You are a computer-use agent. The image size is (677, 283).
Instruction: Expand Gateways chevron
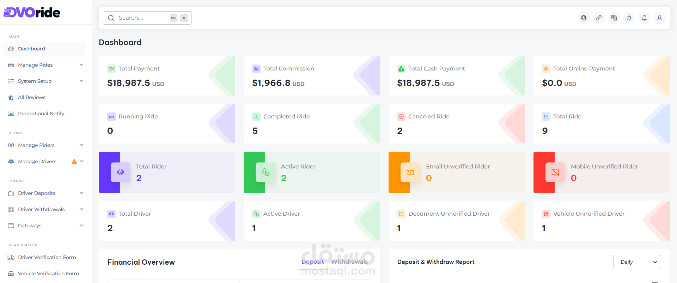click(x=81, y=226)
